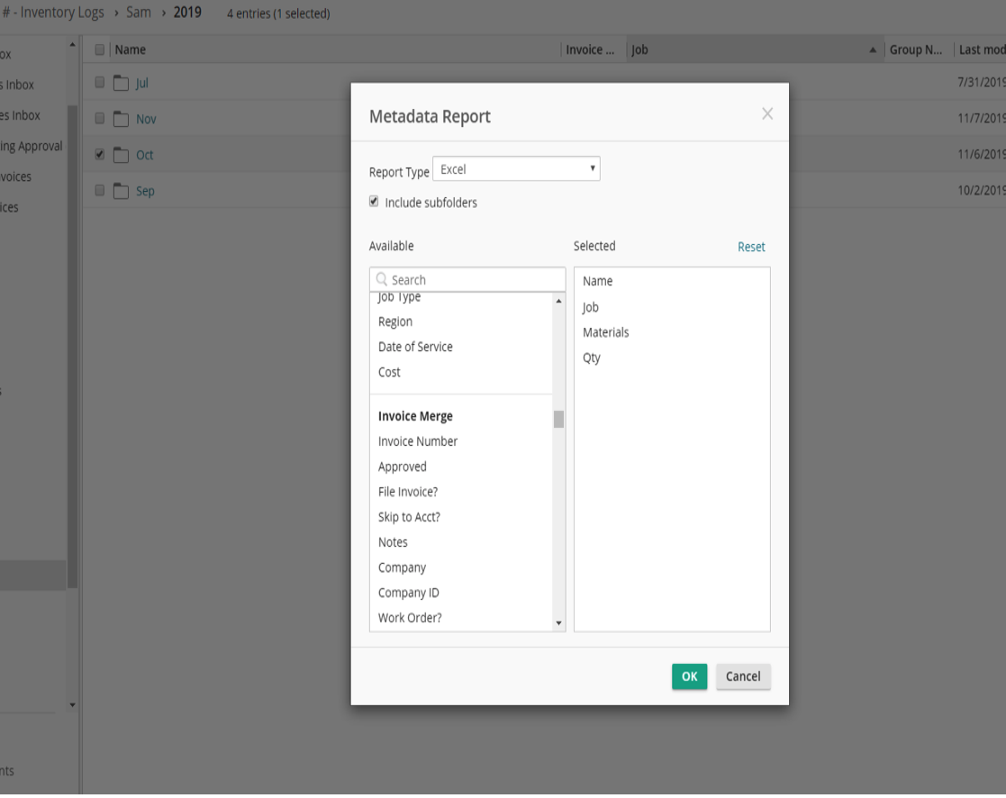Click 2019 in breadcrumb path
1006x798 pixels.
pyautogui.click(x=187, y=13)
